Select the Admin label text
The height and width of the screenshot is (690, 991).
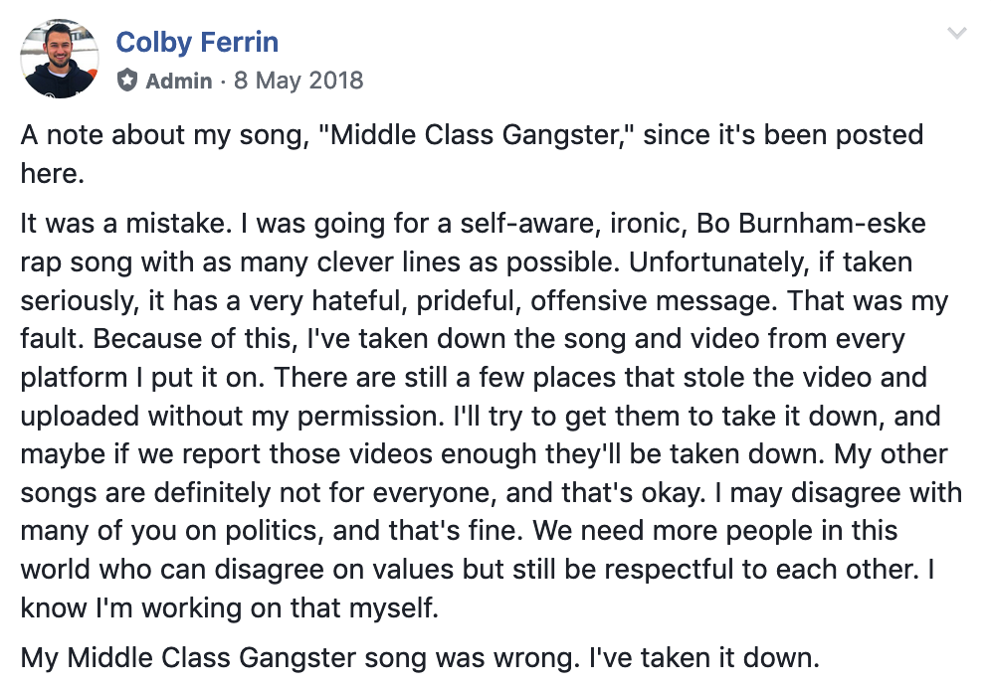(x=179, y=81)
